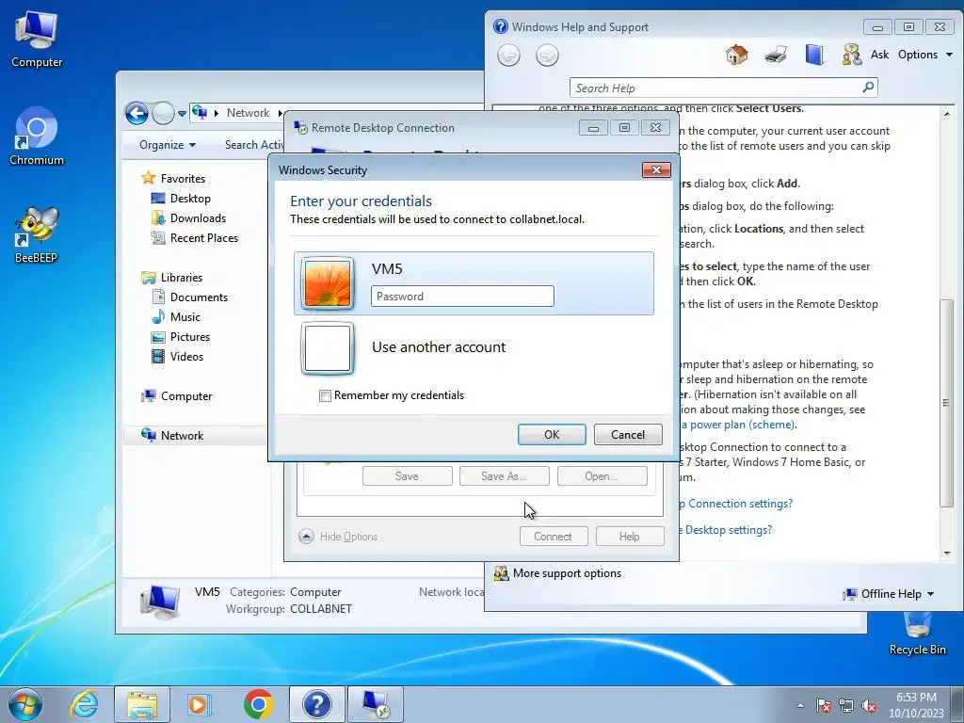
Task: Open the recent pages dropdown arrow in Explorer
Action: pyautogui.click(x=182, y=114)
